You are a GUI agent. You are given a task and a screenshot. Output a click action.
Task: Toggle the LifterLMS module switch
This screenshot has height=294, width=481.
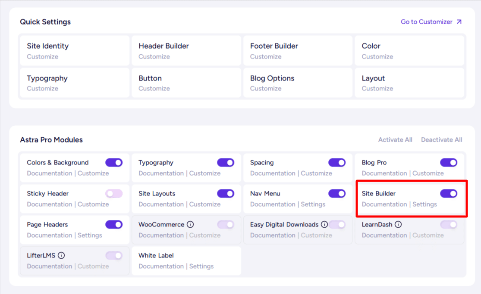coord(114,255)
